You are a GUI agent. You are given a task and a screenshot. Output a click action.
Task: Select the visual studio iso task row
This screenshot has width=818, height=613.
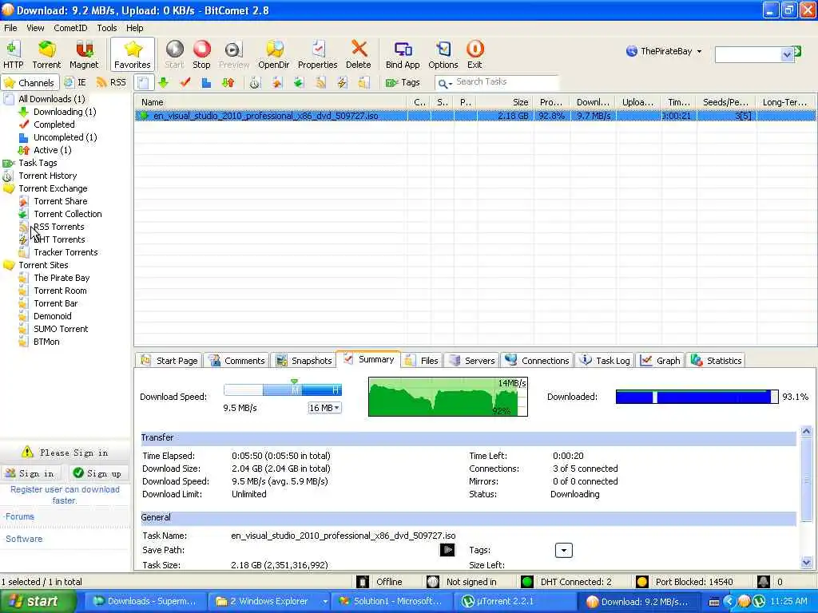click(x=475, y=116)
